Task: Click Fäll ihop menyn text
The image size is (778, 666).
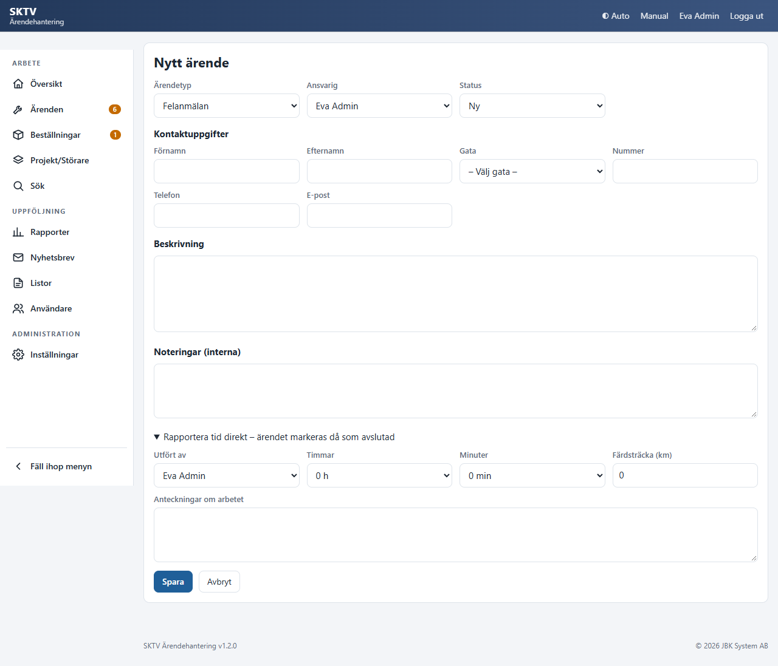Action: click(x=61, y=466)
